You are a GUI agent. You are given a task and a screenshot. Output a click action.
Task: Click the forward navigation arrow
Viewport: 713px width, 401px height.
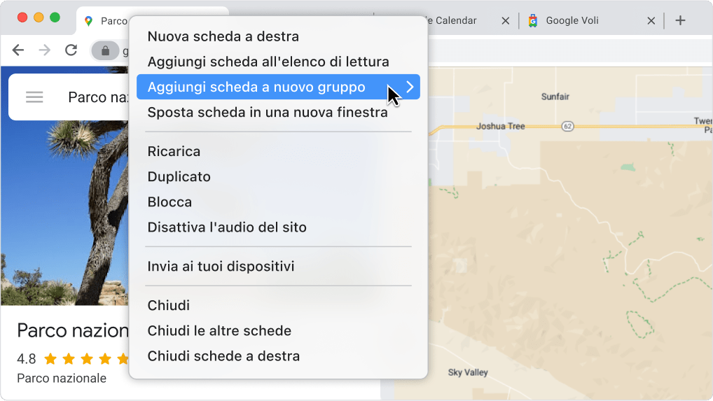point(44,50)
